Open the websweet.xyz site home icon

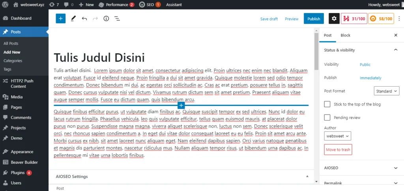pyautogui.click(x=16, y=5)
